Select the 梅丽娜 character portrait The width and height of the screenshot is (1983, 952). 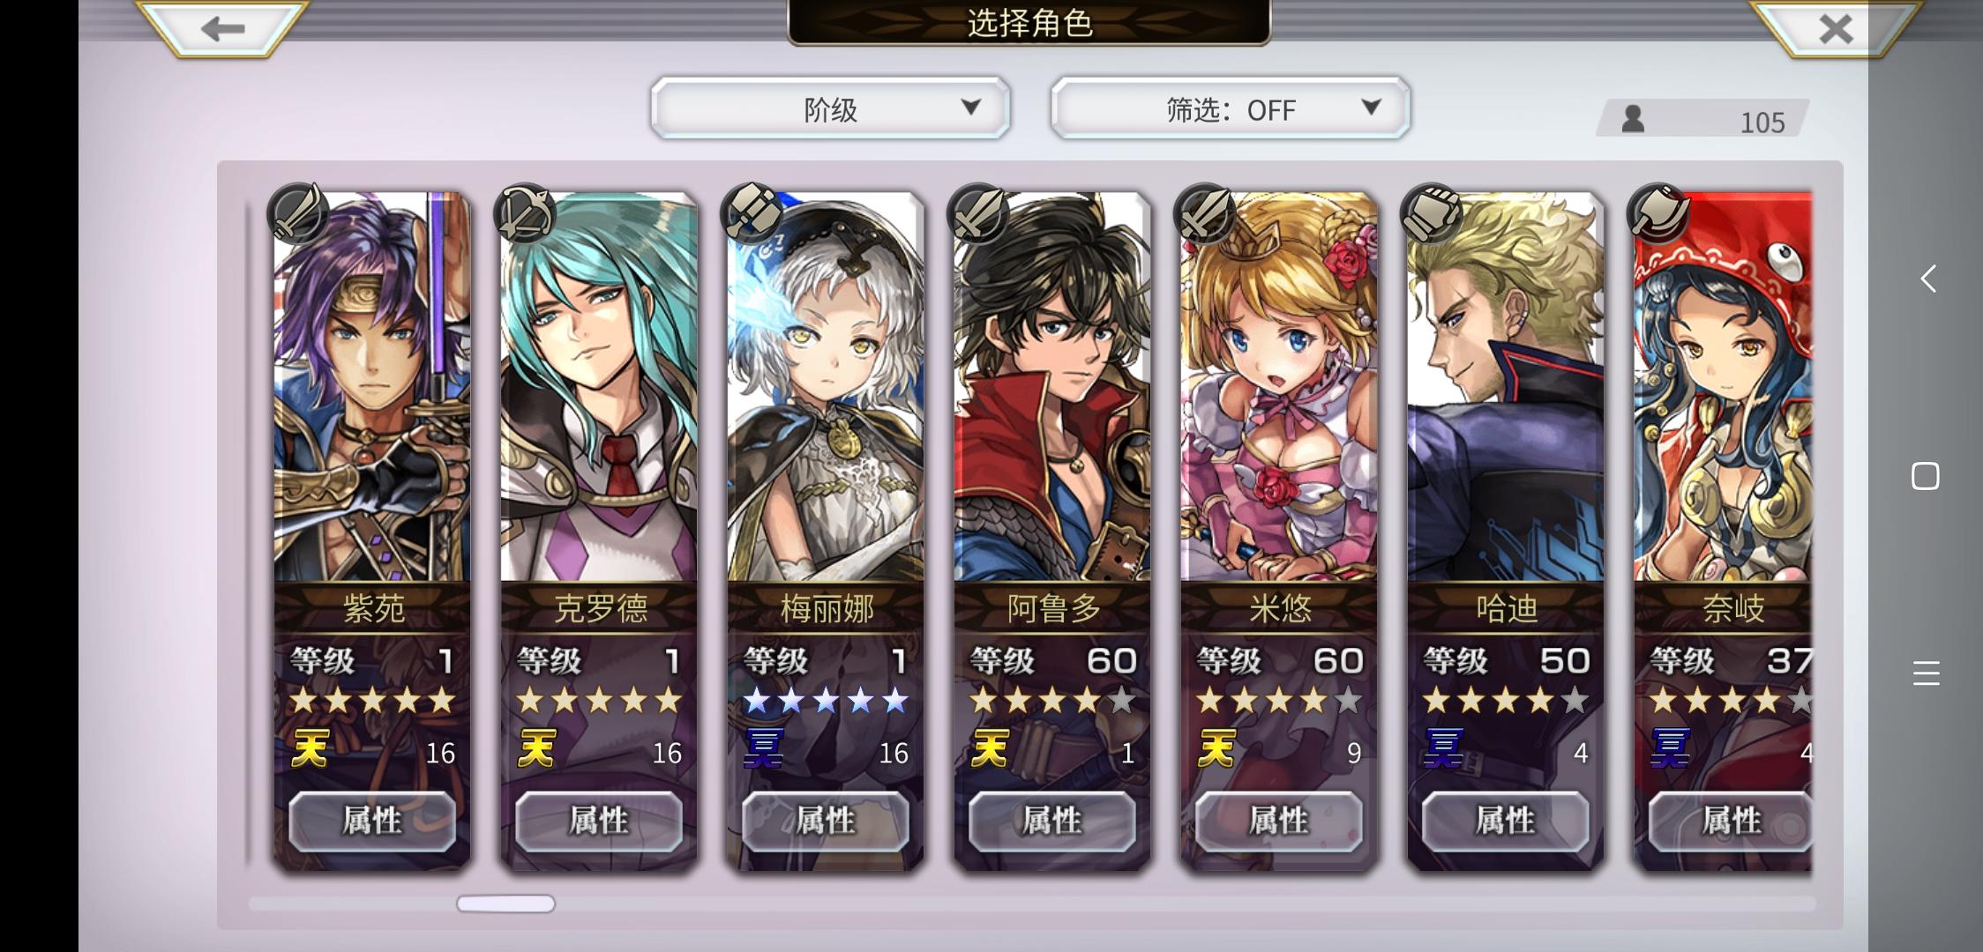pyautogui.click(x=826, y=388)
